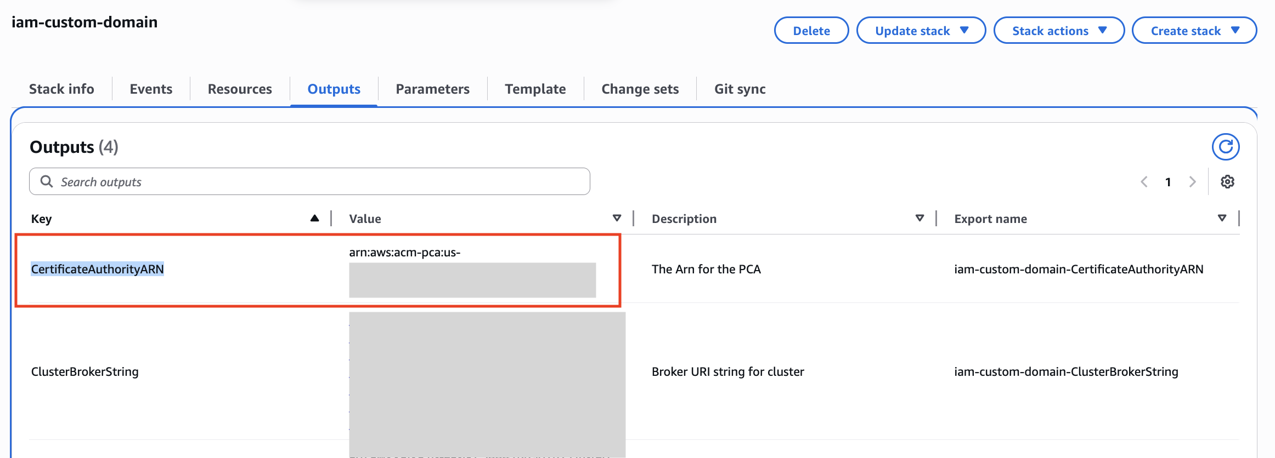This screenshot has width=1275, height=458.
Task: Sort outputs by Value column
Action: (617, 219)
